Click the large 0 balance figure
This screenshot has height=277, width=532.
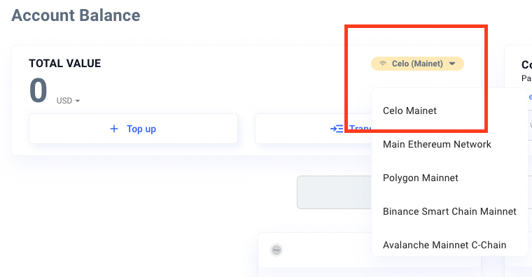(38, 90)
